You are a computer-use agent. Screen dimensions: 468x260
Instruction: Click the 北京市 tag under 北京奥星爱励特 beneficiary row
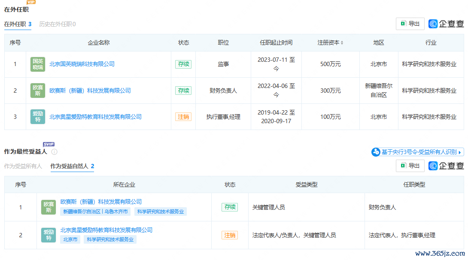click(70, 239)
